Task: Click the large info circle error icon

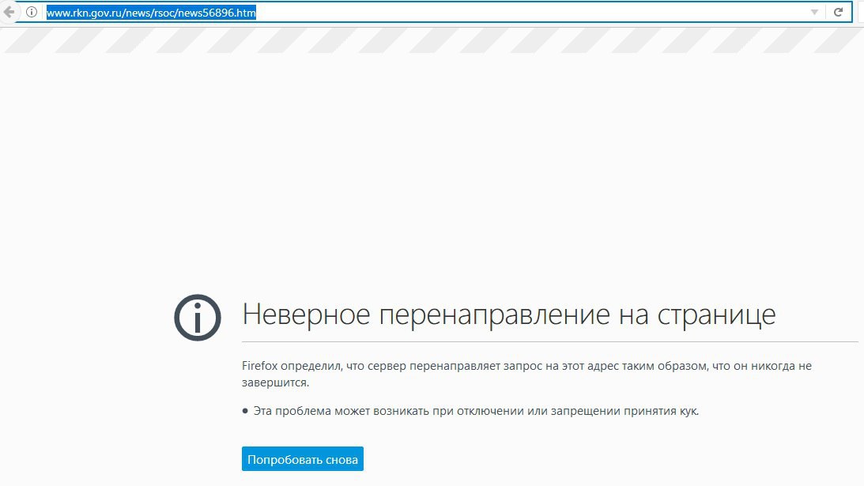Action: 198,318
